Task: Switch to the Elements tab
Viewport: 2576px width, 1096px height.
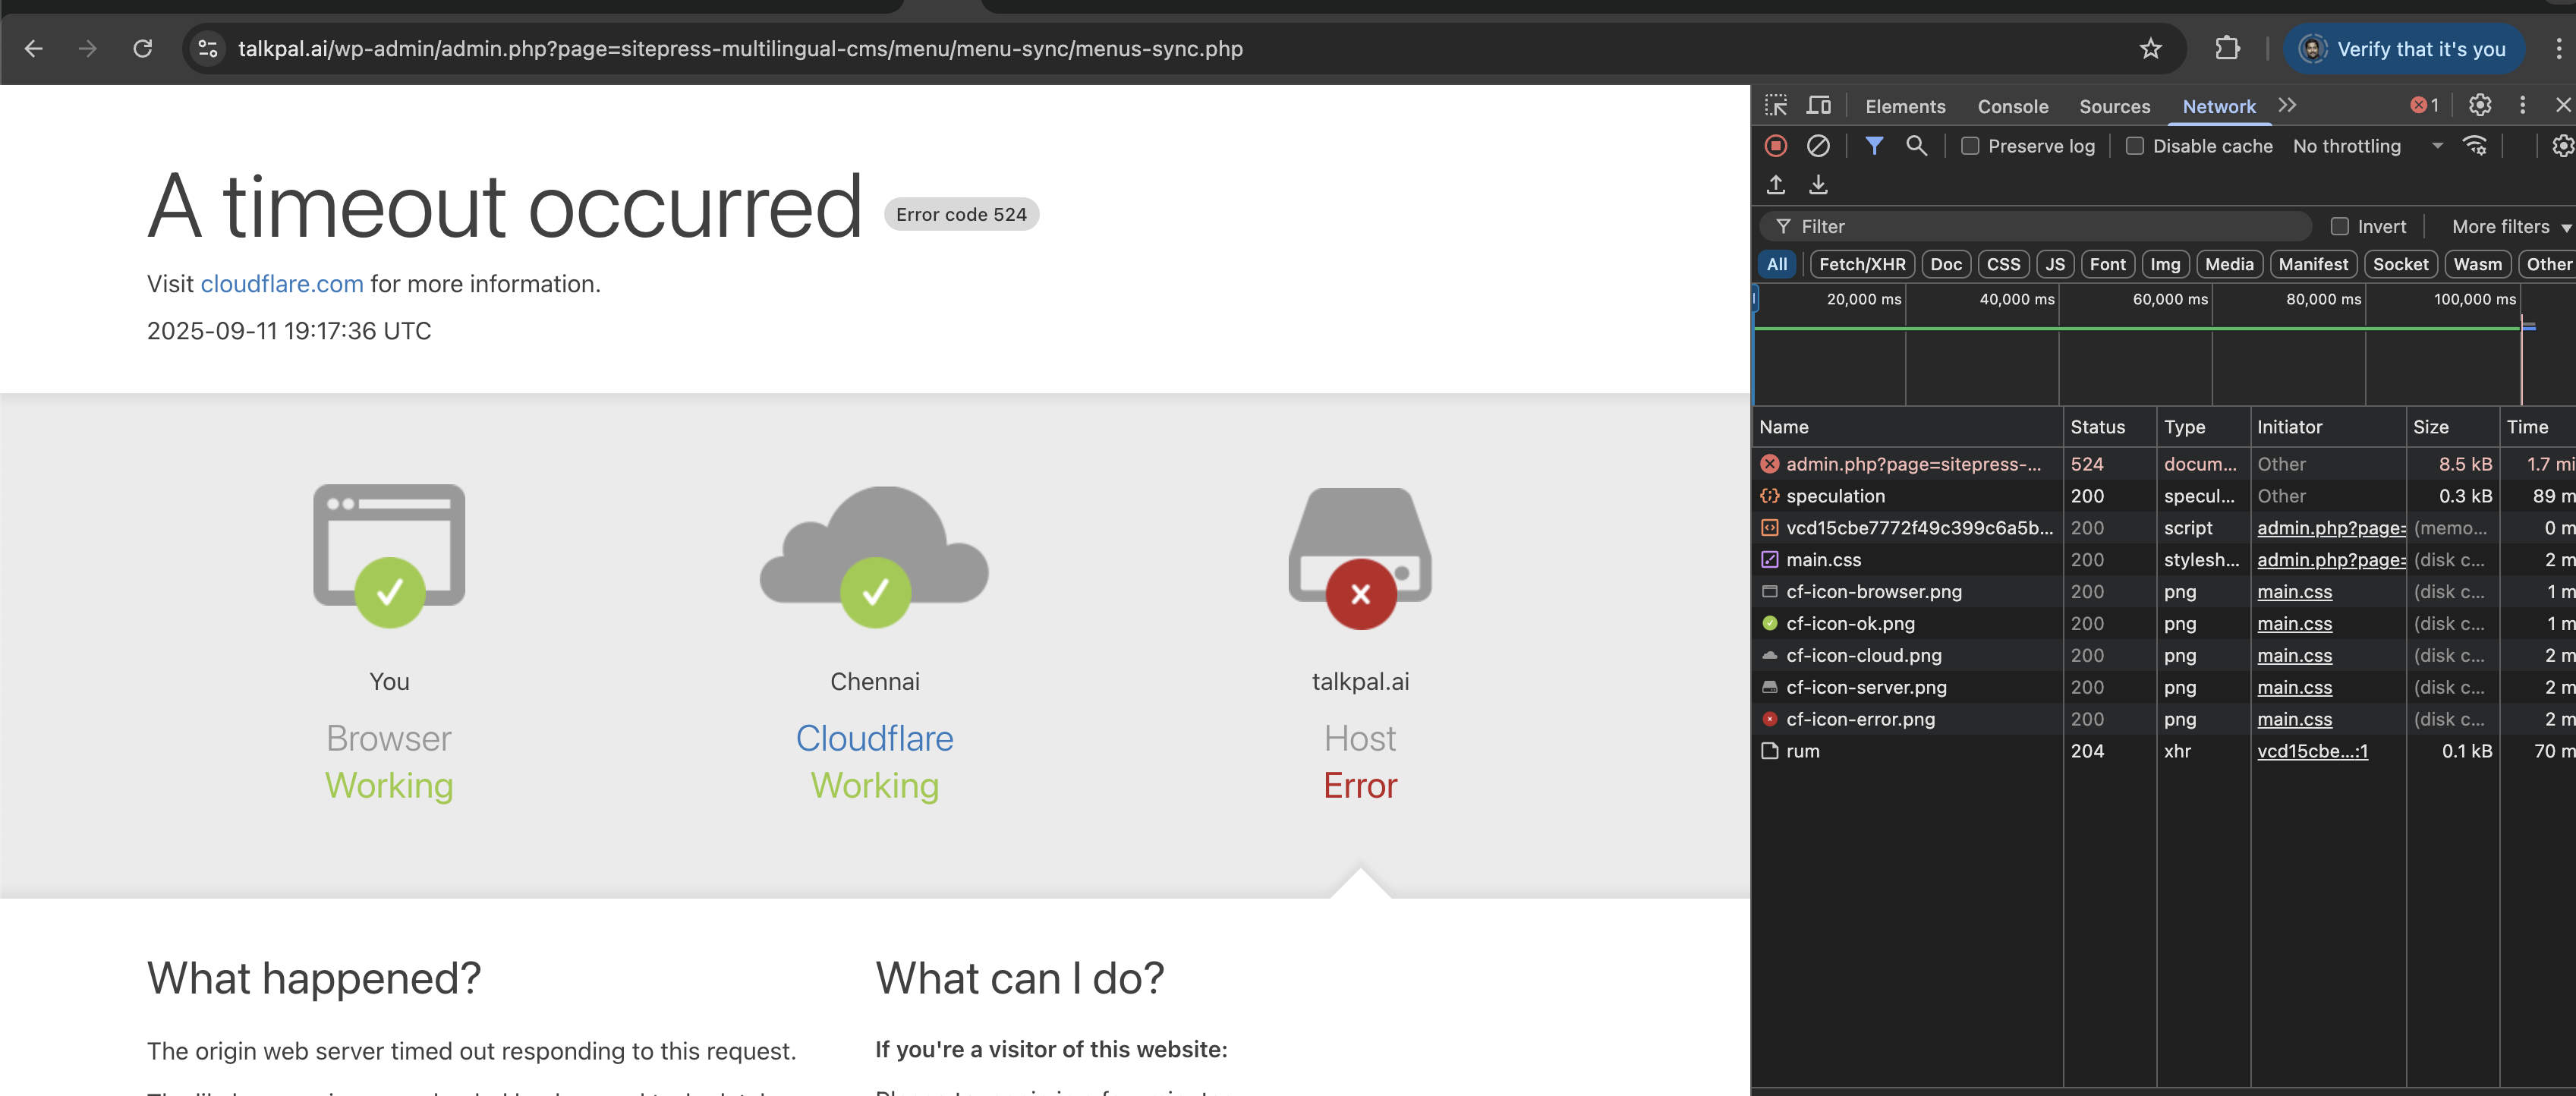Action: pos(1905,106)
